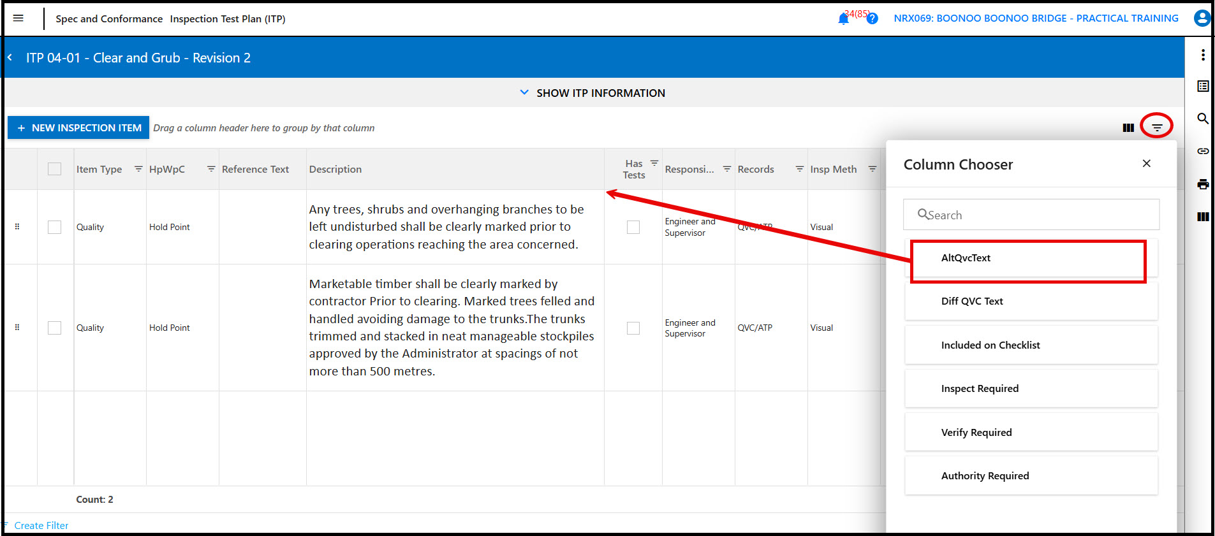1215x536 pixels.
Task: Open the circled filter icon in toolbar
Action: 1157,127
